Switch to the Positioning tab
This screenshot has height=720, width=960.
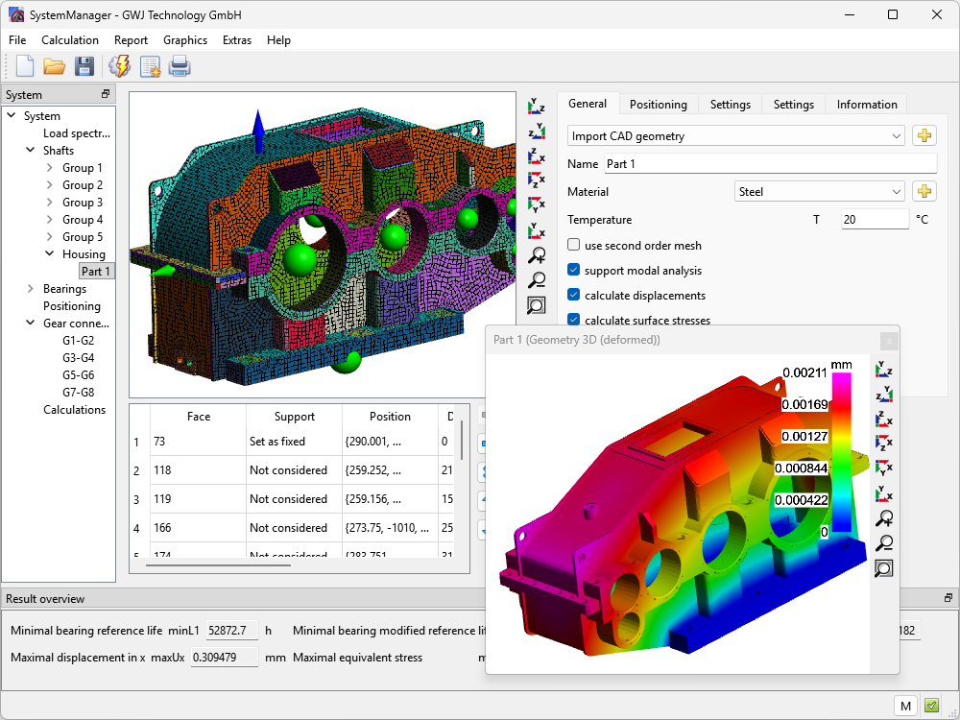pos(658,105)
